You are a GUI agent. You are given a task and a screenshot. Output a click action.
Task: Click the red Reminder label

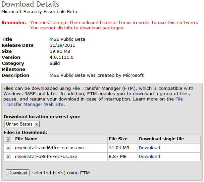coord(14,22)
